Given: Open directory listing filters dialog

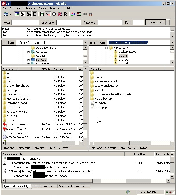Looking at the screenshot, I should click(x=73, y=14).
